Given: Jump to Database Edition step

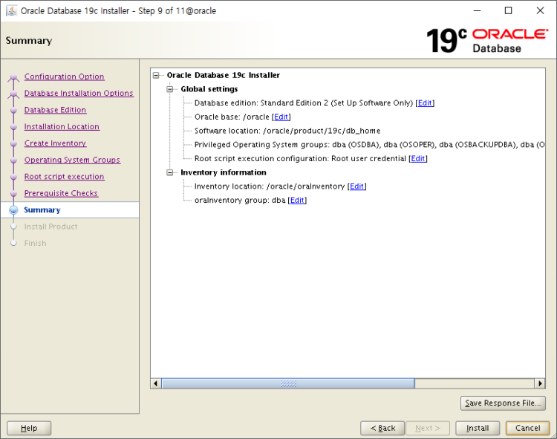Looking at the screenshot, I should [x=55, y=110].
